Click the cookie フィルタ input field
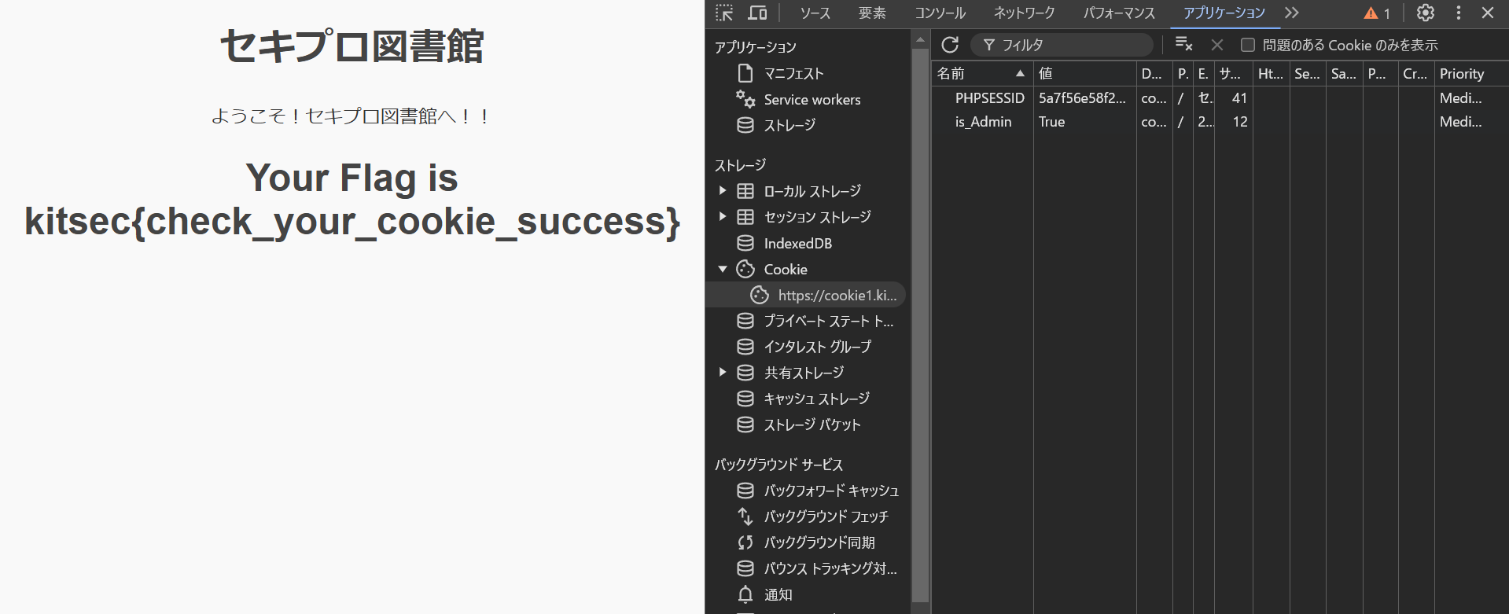This screenshot has width=1509, height=614. pyautogui.click(x=1062, y=45)
